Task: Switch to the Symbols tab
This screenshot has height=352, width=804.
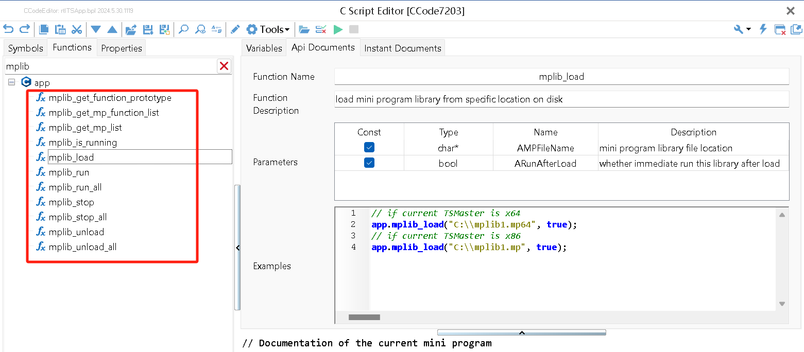Action: point(26,48)
